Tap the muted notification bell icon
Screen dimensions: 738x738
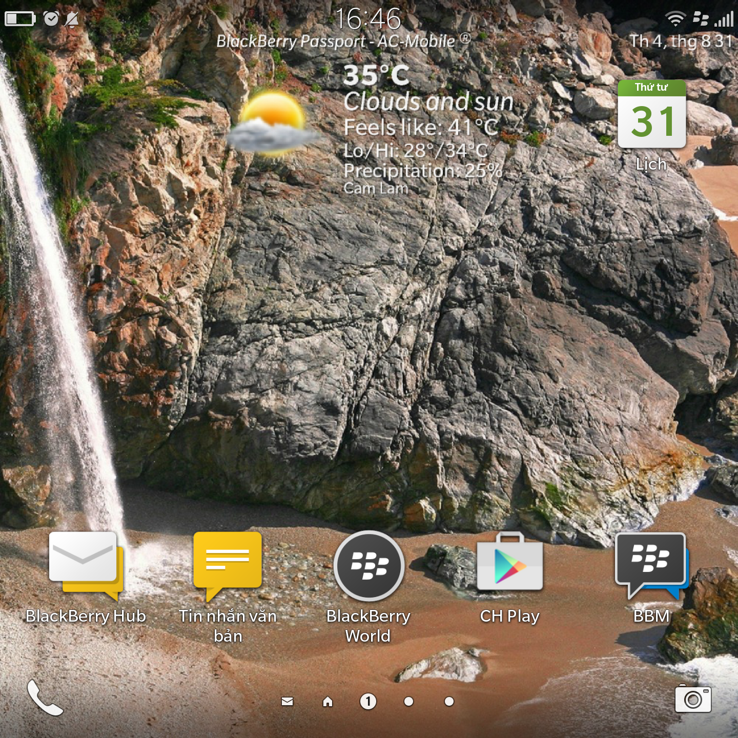72,19
